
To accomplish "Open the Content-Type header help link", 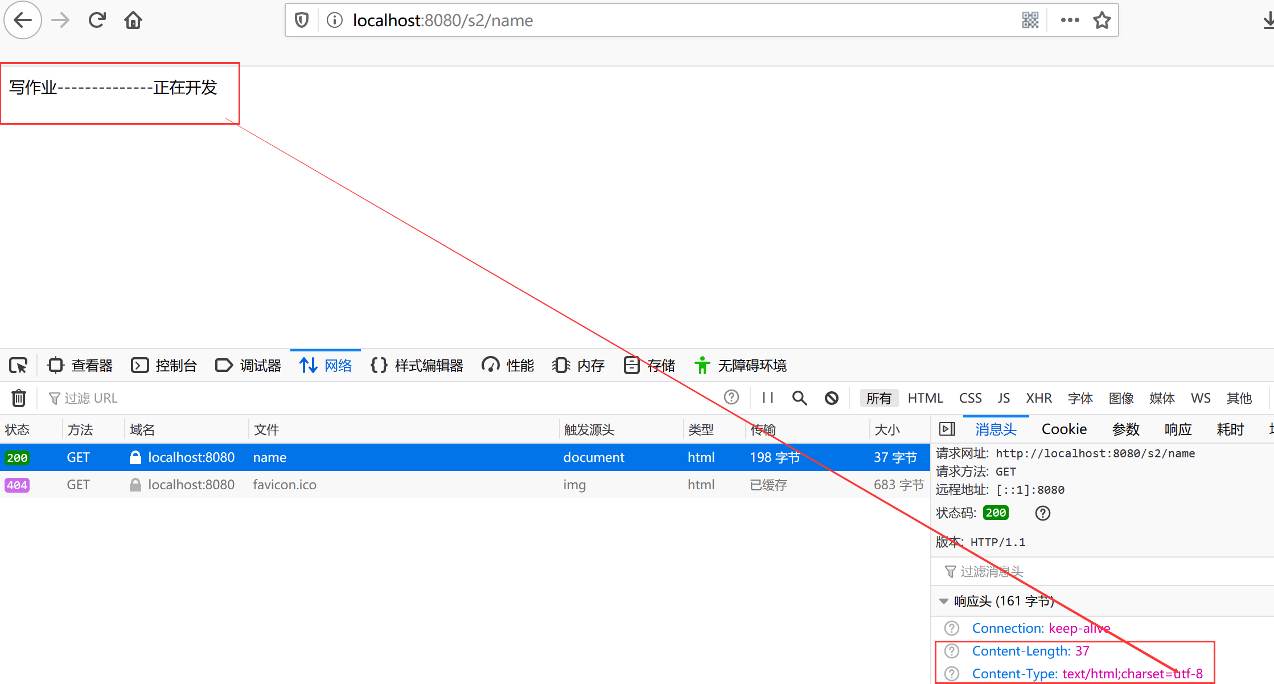I will [951, 673].
